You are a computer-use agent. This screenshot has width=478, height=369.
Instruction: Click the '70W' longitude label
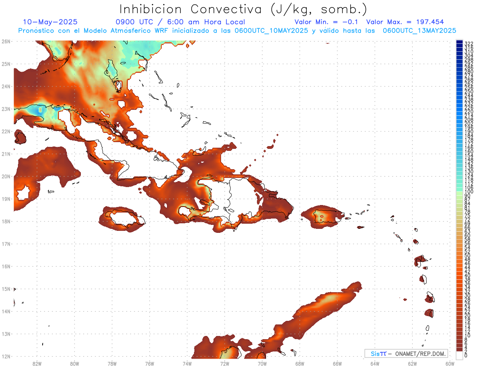pyautogui.click(x=262, y=363)
